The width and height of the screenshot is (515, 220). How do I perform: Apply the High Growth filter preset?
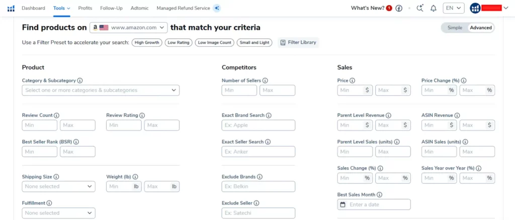click(147, 43)
